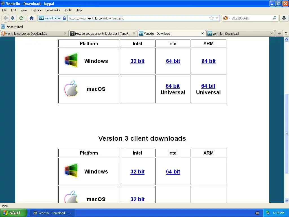This screenshot has width=289, height=217.
Task: Close the DuckDuckGo search tab
Action: (x=65, y=33)
